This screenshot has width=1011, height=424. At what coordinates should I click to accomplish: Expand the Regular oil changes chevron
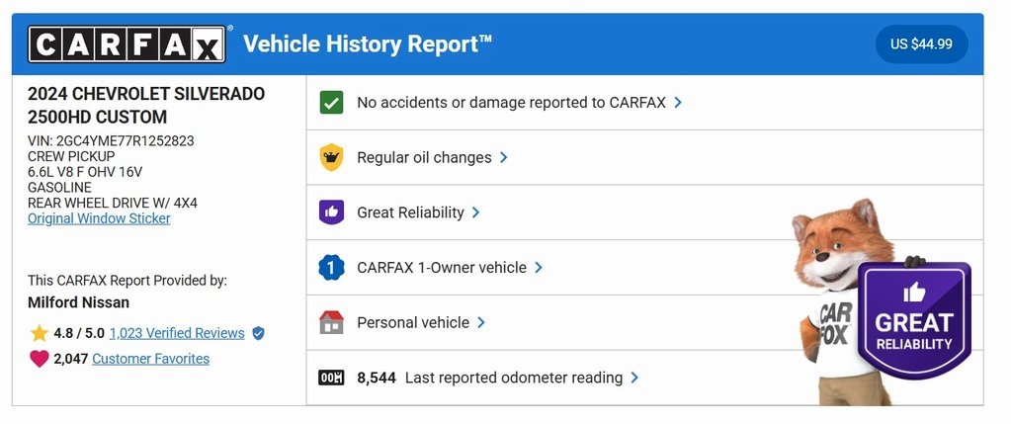tap(503, 157)
